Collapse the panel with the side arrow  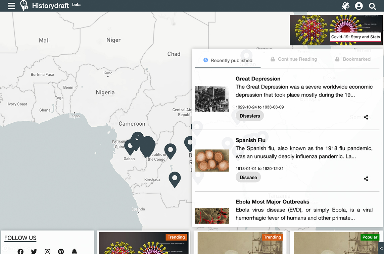tap(381, 248)
